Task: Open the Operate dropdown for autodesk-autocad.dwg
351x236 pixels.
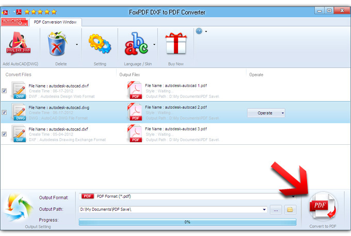Action: (x=266, y=113)
